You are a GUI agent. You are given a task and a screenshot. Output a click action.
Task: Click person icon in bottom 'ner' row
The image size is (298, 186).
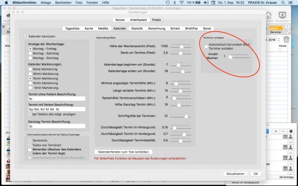(x=291, y=168)
